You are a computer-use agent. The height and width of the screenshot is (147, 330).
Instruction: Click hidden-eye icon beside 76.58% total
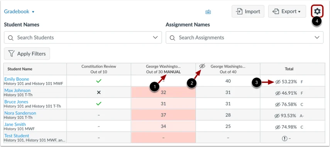pyautogui.click(x=278, y=105)
